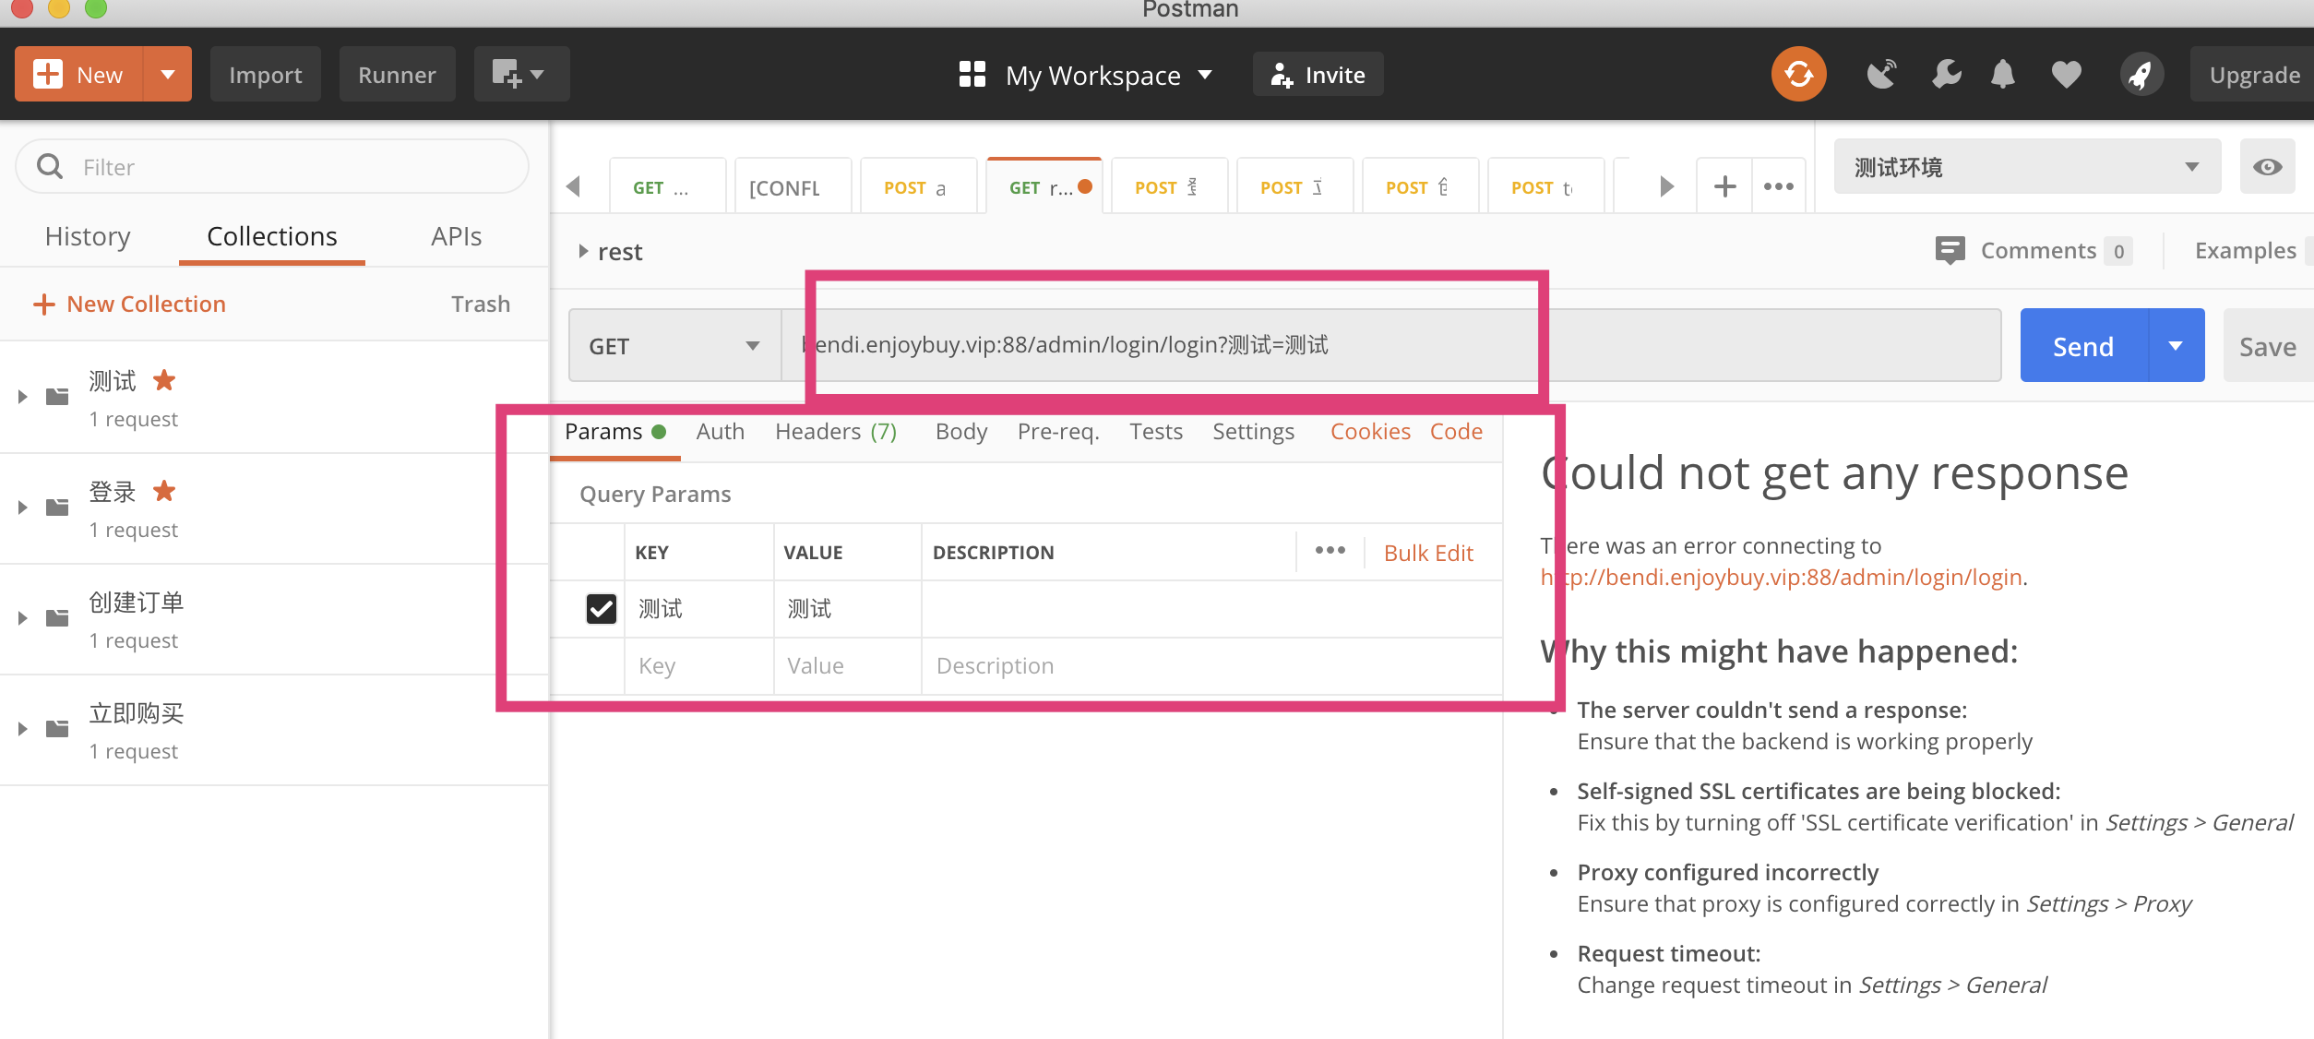Open a new request tab with plus icon
2314x1039 pixels.
(1724, 186)
